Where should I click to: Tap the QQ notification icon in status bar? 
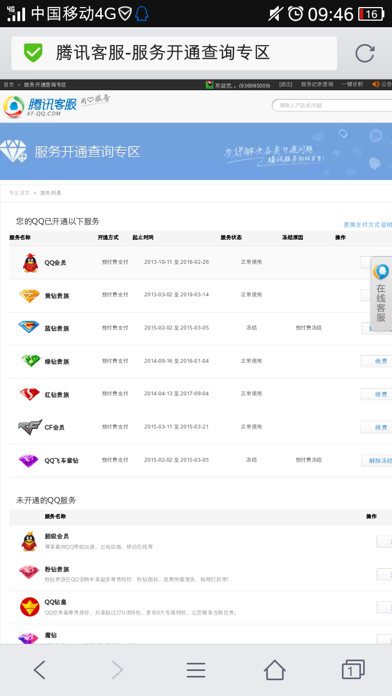coord(142,14)
